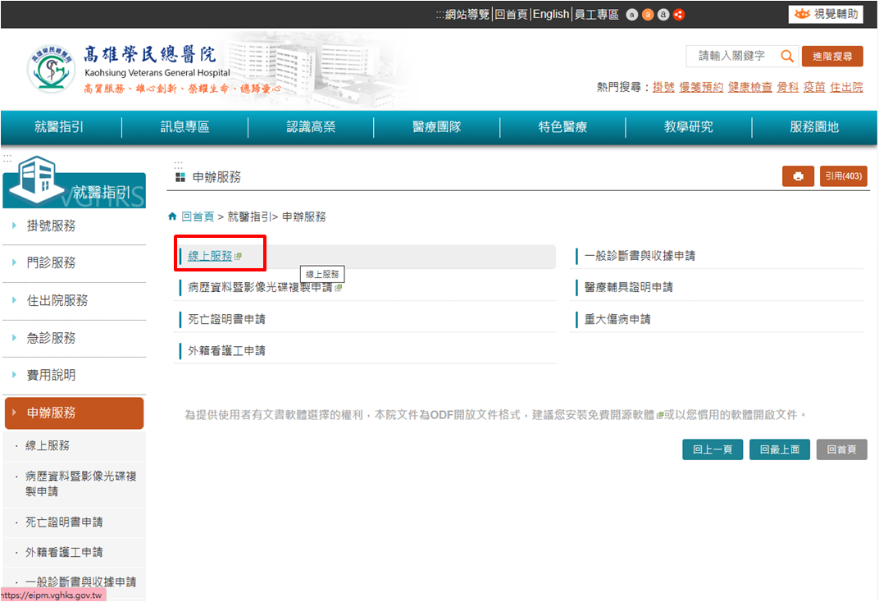Screen dimensions: 879x602
Task: Open the 醫療團隊 main menu item
Action: coord(436,127)
